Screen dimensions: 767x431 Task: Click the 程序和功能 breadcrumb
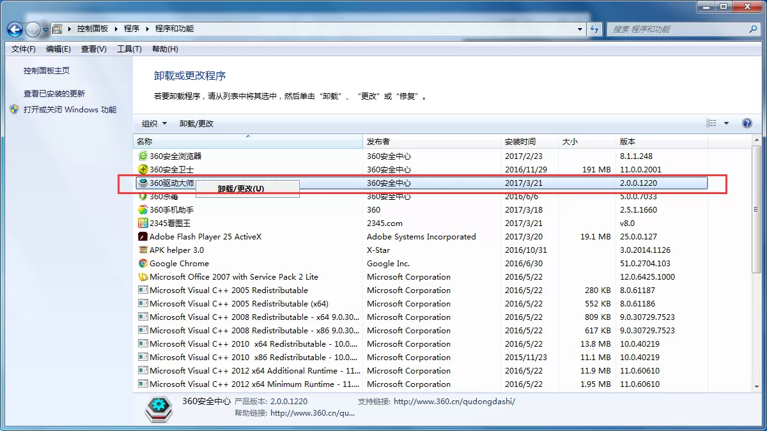(174, 29)
